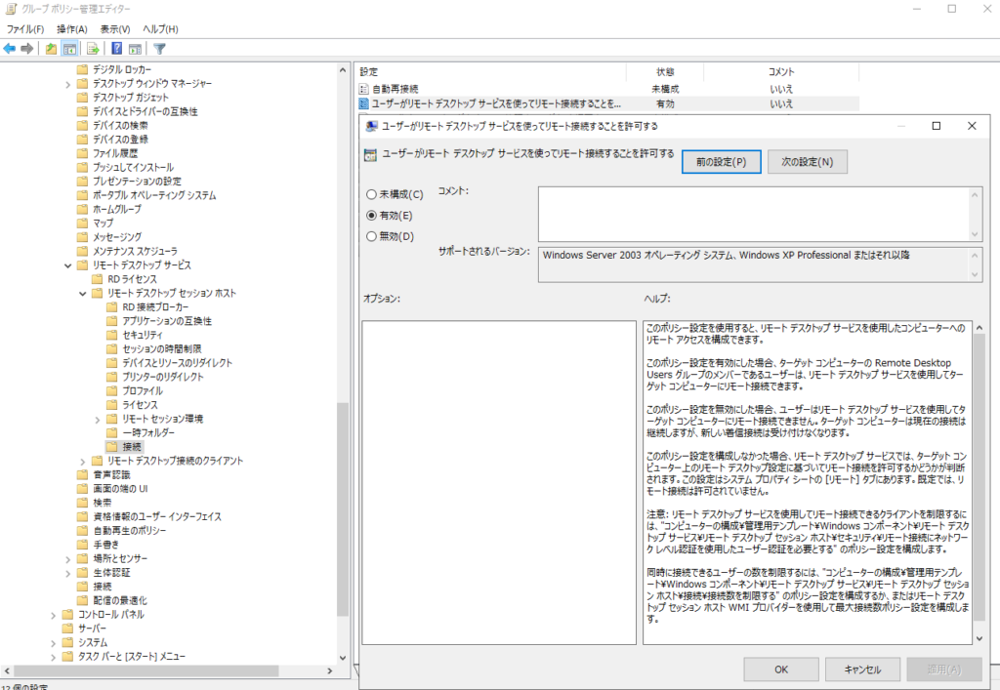
Task: Expand リモート セッション環境 node
Action: coord(98,420)
